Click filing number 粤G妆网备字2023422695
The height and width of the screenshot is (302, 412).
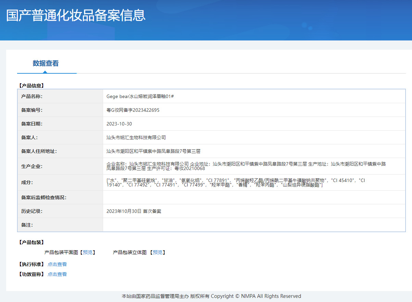pyautogui.click(x=133, y=110)
